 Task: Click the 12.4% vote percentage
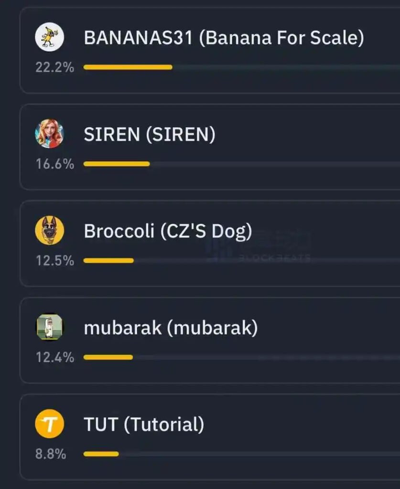54,357
